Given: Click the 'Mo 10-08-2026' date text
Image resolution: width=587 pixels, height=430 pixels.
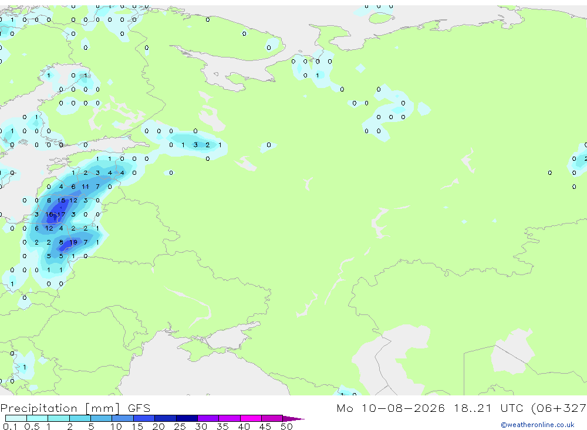Looking at the screenshot, I should 390,408.
